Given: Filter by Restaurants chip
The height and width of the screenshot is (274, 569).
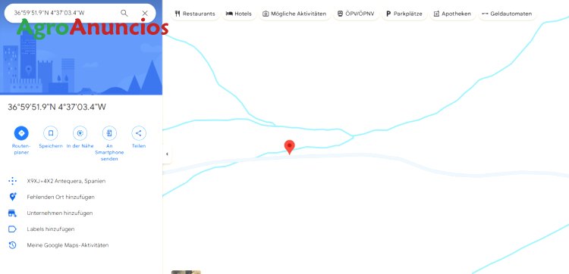Looking at the screenshot, I should (195, 14).
